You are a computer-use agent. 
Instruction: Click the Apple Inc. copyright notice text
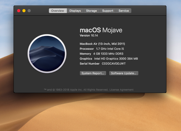coord(76,90)
